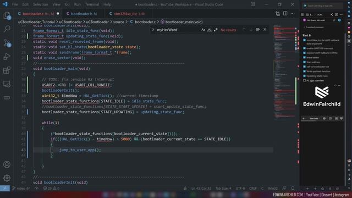Uncheck 'call to bootloader init' checkbox

pyautogui.click(x=304, y=67)
